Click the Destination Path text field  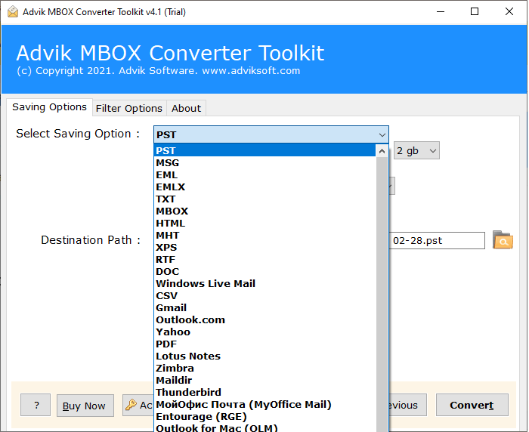437,240
